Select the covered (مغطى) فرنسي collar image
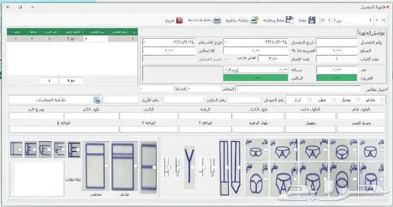This screenshot has height=207, width=393. pyautogui.click(x=284, y=179)
